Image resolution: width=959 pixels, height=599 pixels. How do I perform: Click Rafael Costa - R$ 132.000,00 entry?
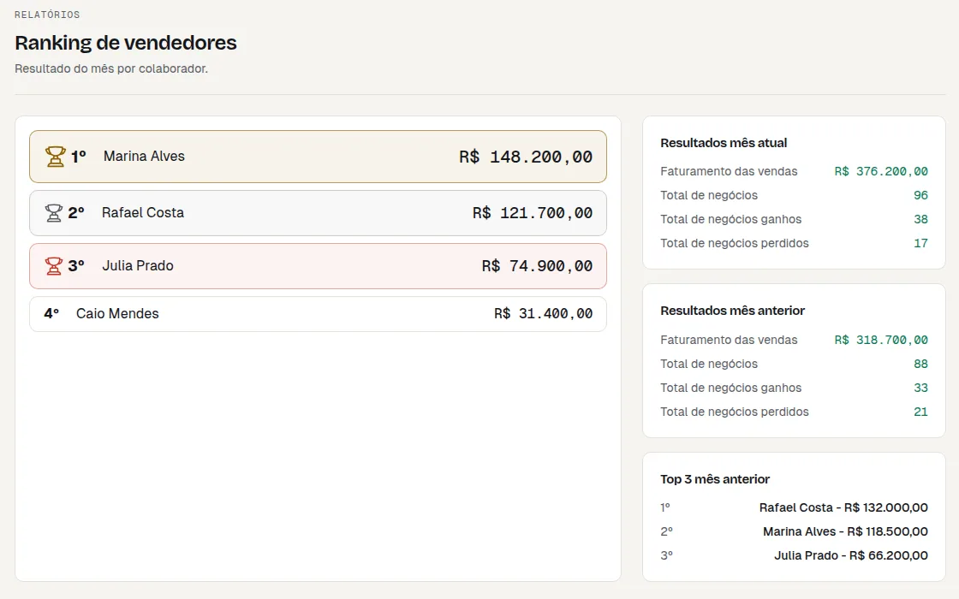[x=843, y=508]
